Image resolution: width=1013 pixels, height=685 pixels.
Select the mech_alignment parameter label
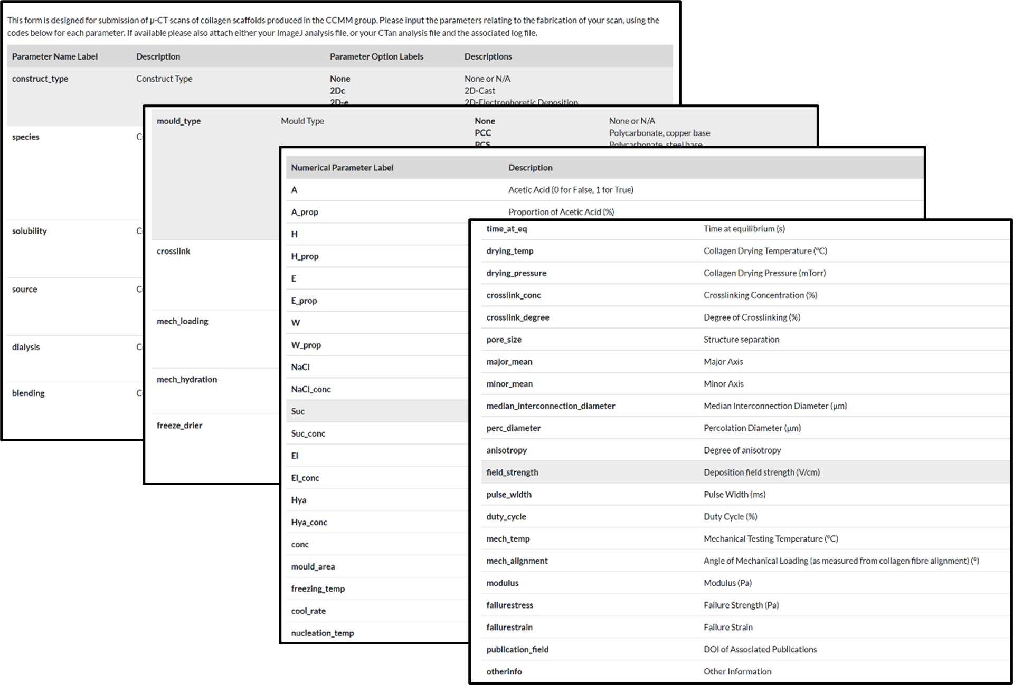tap(517, 561)
